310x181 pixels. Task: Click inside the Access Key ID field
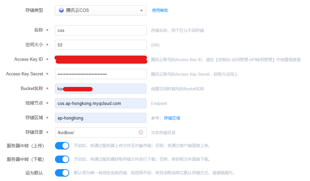[100, 59]
